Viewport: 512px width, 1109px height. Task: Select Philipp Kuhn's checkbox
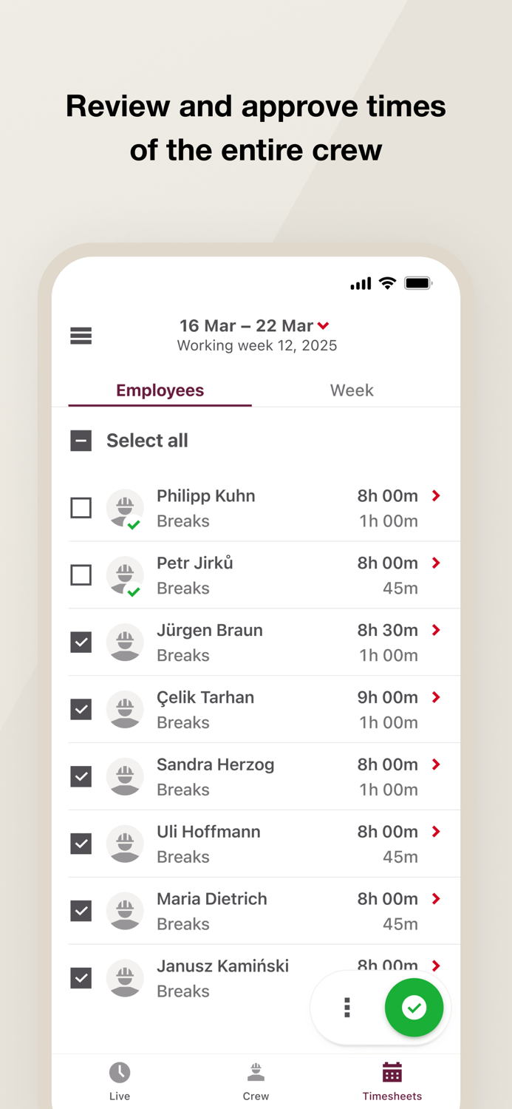(x=81, y=508)
